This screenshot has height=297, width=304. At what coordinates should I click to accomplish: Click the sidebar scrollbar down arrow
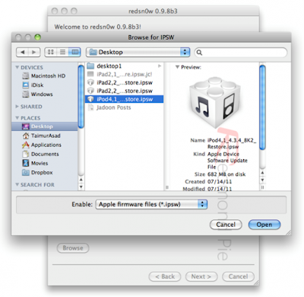81,187
